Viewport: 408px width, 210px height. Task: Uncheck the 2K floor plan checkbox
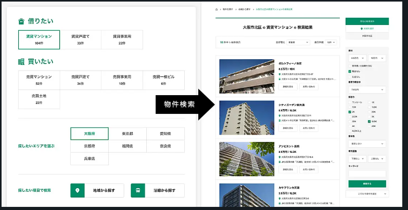tap(350, 112)
